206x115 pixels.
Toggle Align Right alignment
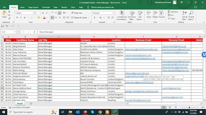60,17
